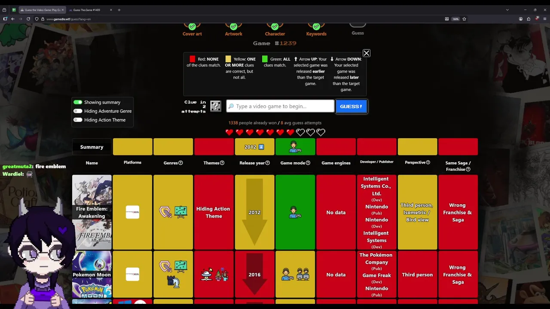Click the UFO theme icon in Pokemon Moon row
The height and width of the screenshot is (309, 550).
pos(207,275)
